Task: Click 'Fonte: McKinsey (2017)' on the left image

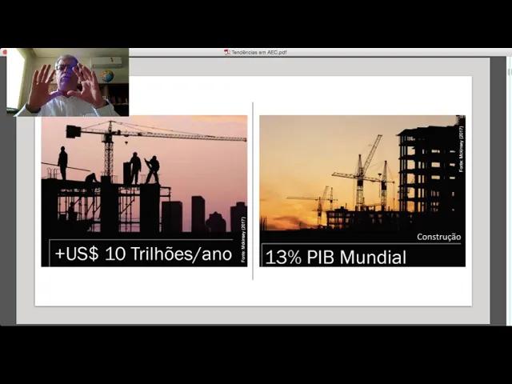Action: (x=243, y=239)
